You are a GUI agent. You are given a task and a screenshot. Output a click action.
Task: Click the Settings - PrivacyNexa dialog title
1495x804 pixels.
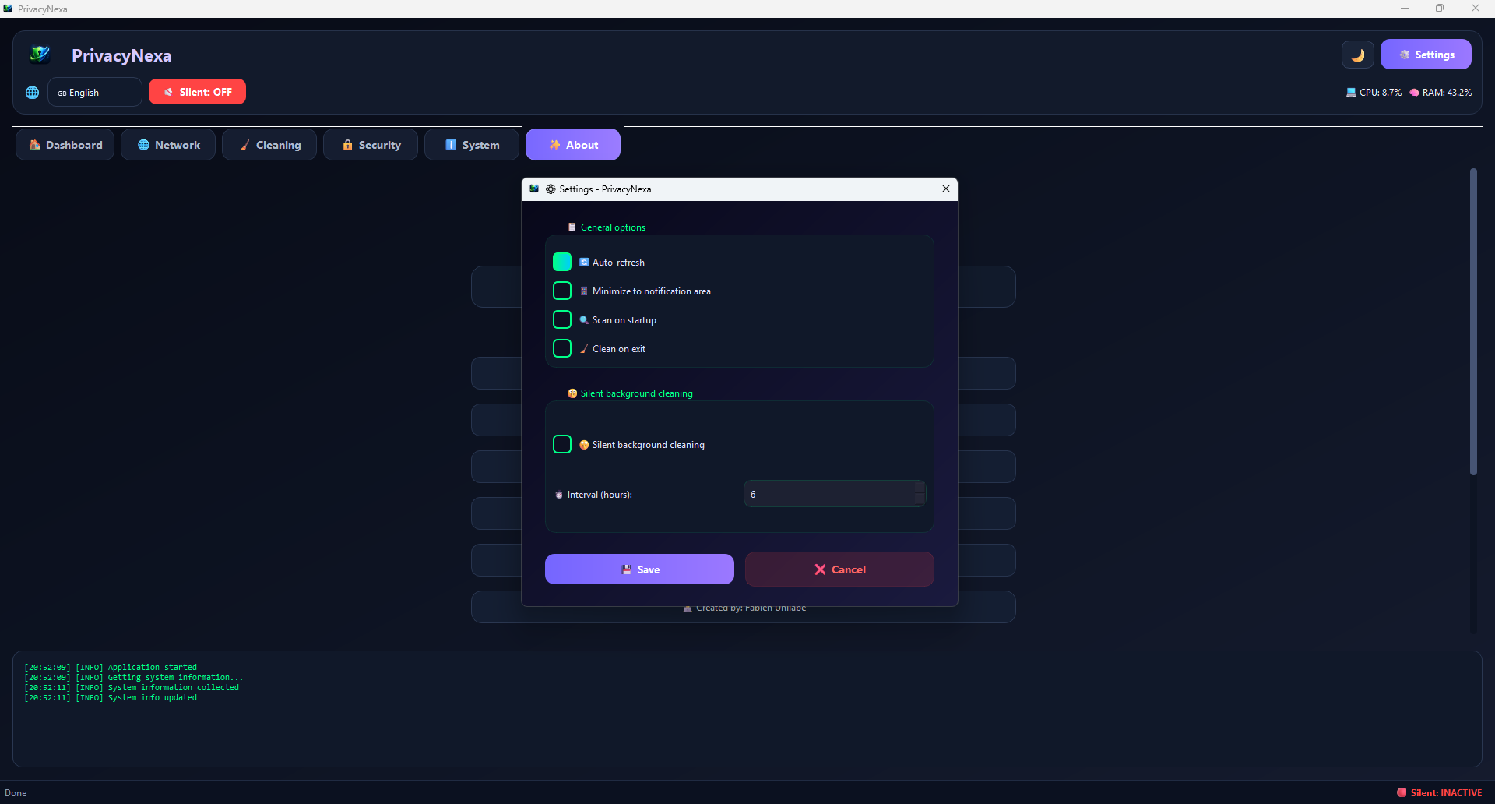click(x=605, y=189)
